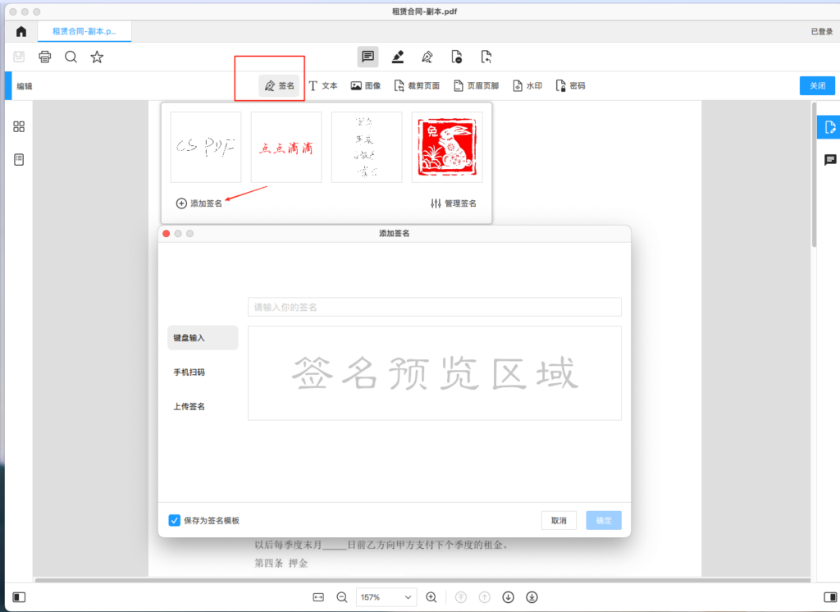
Task: Select the 键盘输入 tab
Action: tap(202, 338)
